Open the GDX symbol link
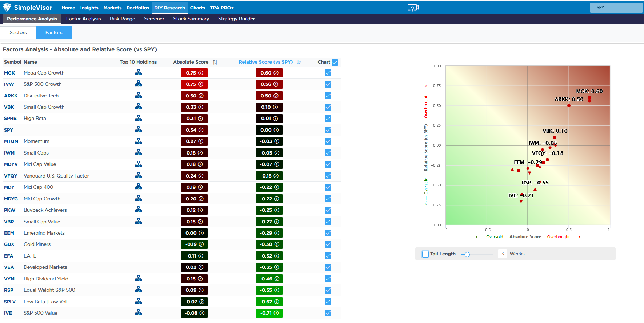The width and height of the screenshot is (644, 323). coord(9,244)
